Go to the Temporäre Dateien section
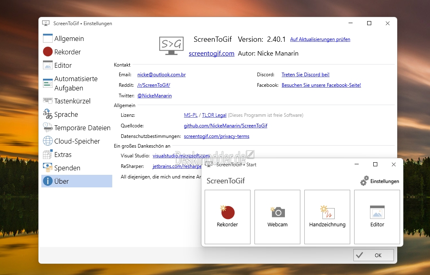 point(77,128)
